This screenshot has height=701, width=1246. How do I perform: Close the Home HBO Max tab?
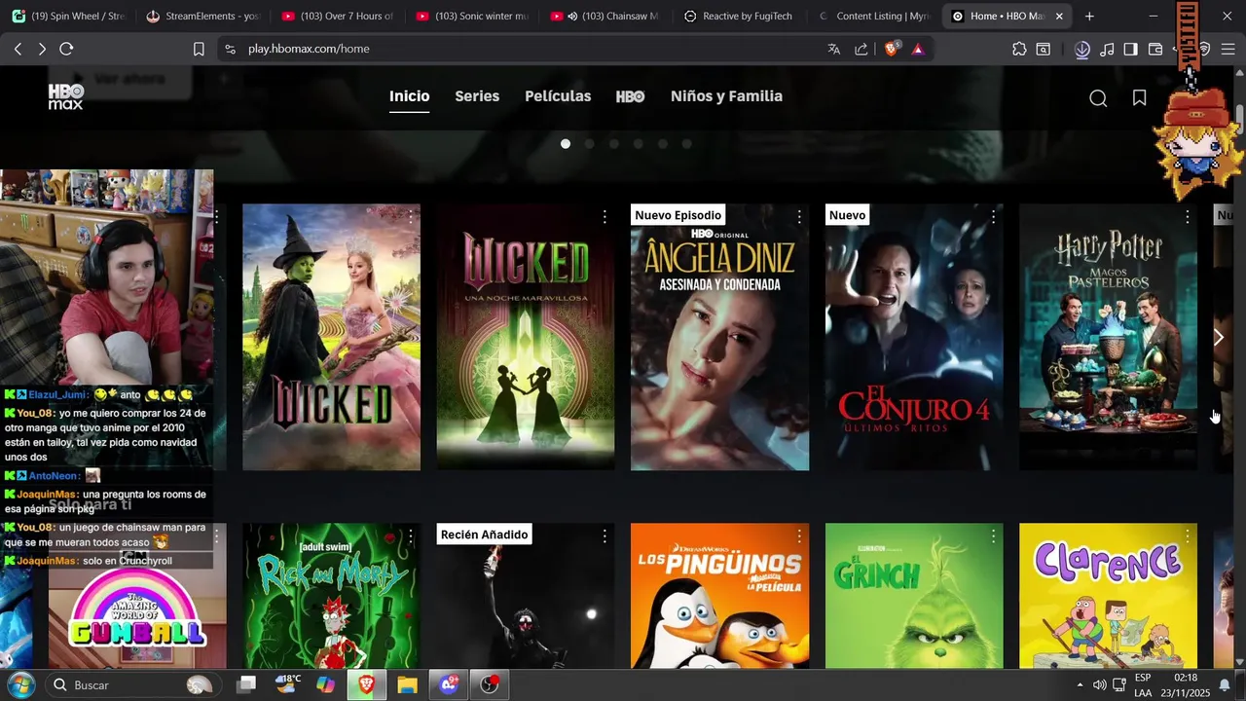[1059, 17]
